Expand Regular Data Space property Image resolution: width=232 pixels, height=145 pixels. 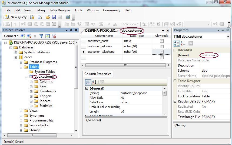(175, 101)
